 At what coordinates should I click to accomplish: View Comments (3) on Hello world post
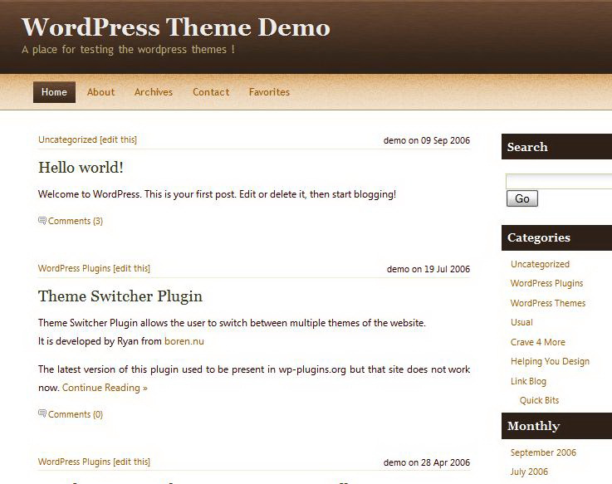[75, 221]
